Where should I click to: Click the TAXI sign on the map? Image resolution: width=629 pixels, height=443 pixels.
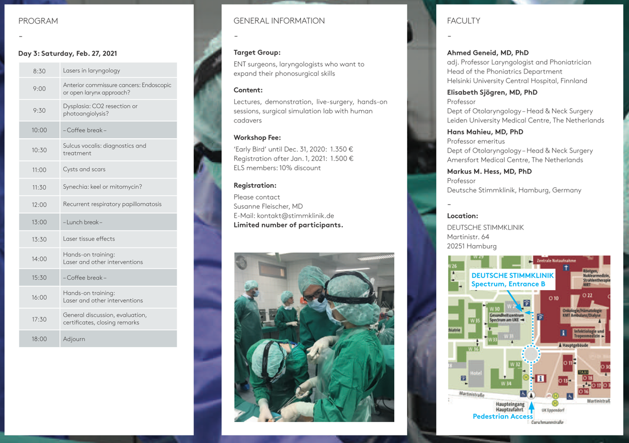pos(583,372)
